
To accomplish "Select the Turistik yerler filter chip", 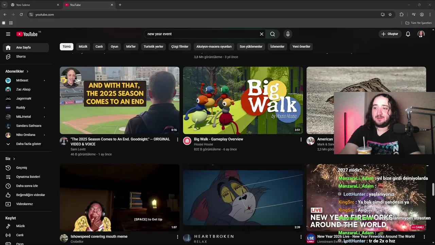I will tap(153, 47).
